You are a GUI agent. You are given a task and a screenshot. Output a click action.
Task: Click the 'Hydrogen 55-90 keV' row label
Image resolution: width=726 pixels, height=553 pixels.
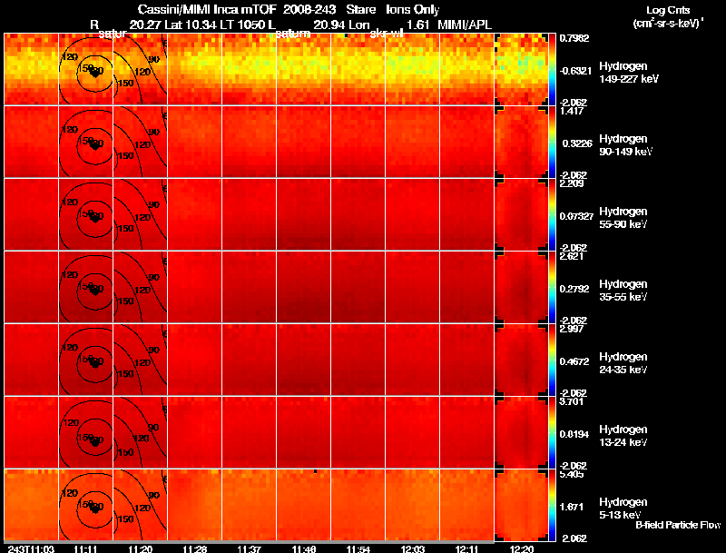[623, 218]
